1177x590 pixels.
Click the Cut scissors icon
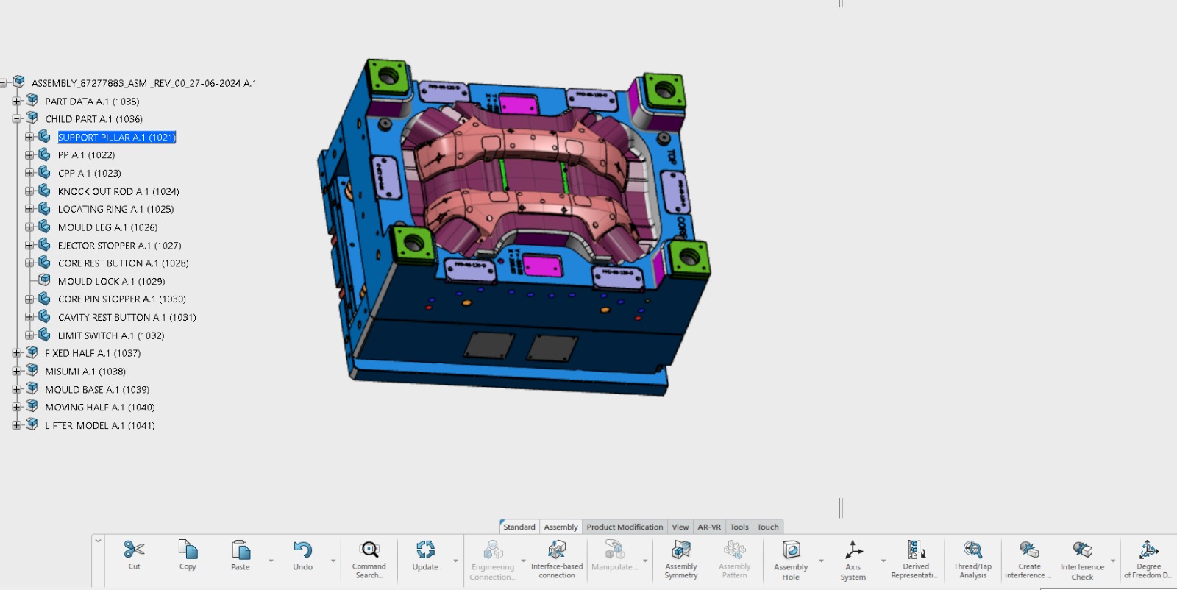pos(134,550)
